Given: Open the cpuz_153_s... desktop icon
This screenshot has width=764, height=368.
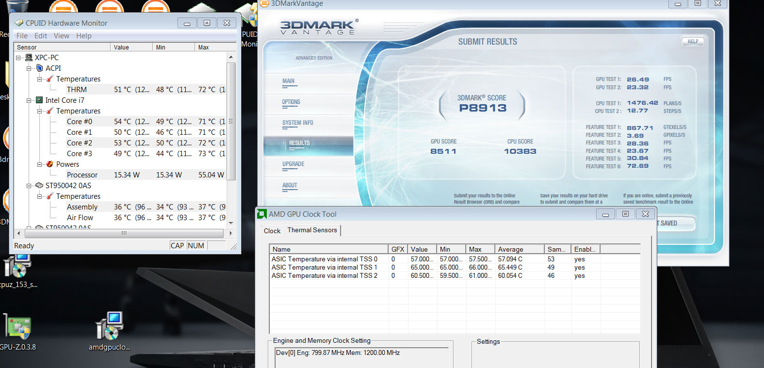Looking at the screenshot, I should pyautogui.click(x=17, y=267).
